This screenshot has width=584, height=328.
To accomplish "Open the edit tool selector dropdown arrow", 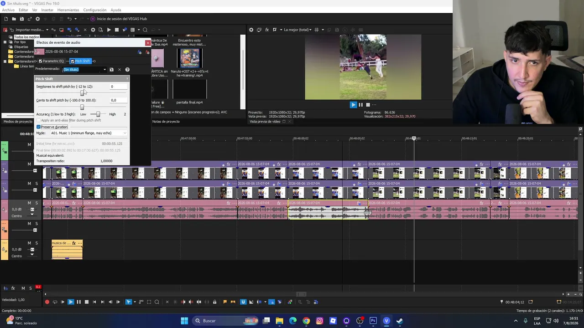I will click(135, 302).
